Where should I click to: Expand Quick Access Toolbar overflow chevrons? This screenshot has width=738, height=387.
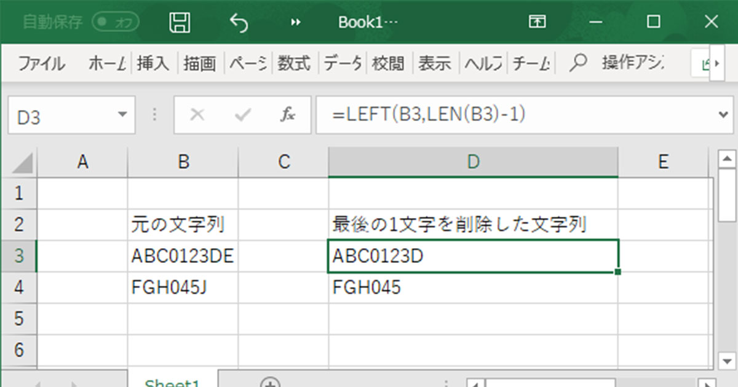[x=296, y=23]
